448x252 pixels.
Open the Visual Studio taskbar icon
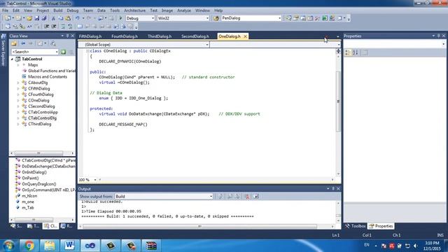click(90, 246)
